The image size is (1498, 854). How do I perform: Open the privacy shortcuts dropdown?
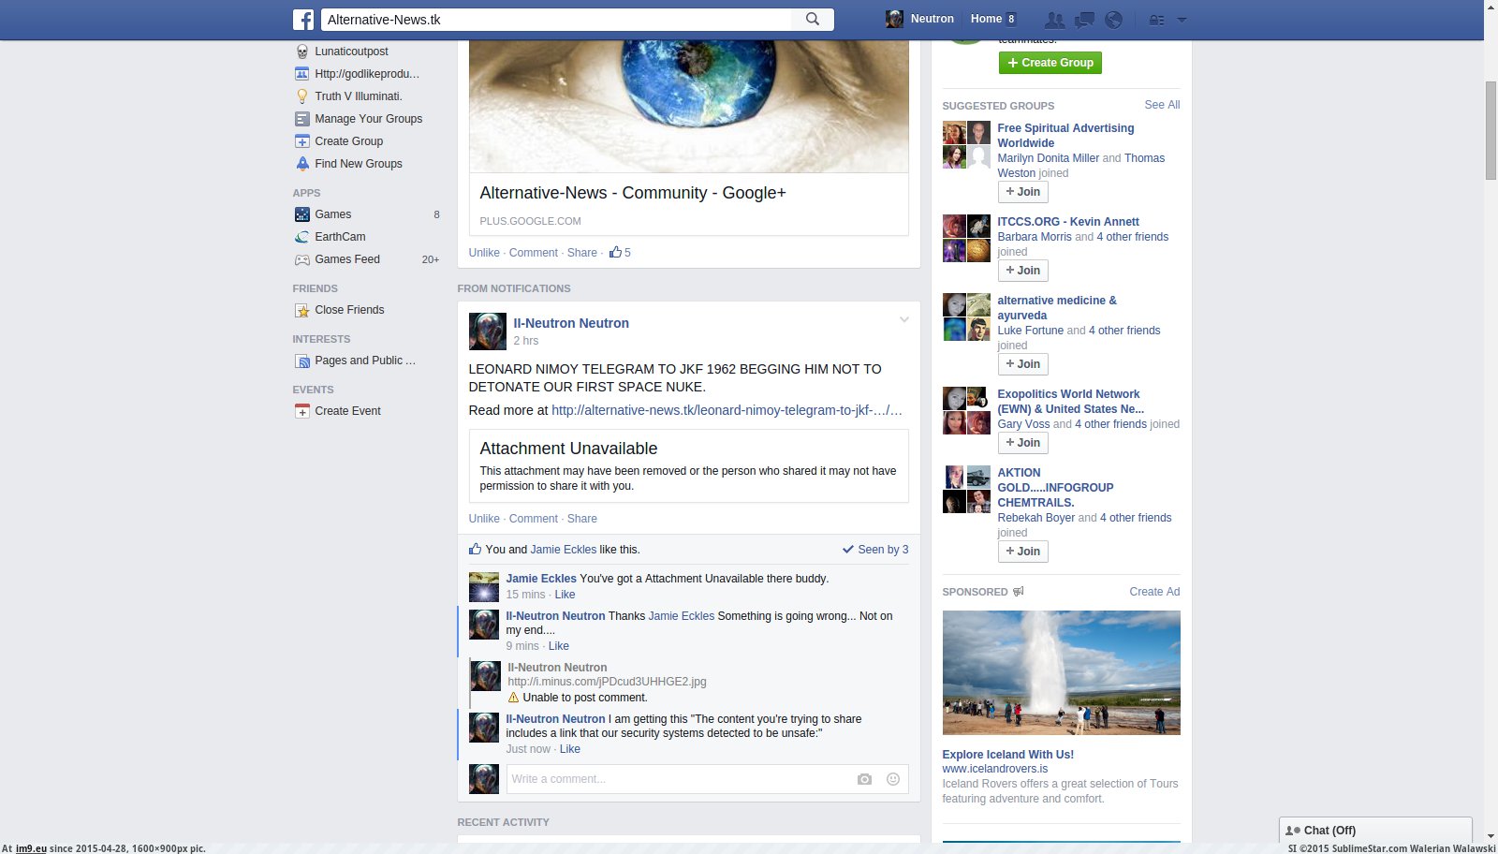tap(1157, 19)
